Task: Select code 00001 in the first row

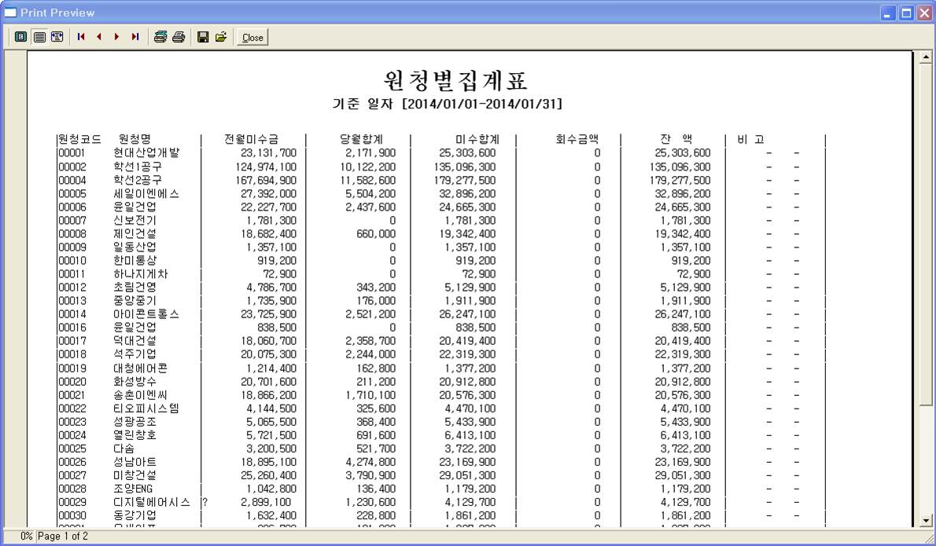Action: coord(72,153)
